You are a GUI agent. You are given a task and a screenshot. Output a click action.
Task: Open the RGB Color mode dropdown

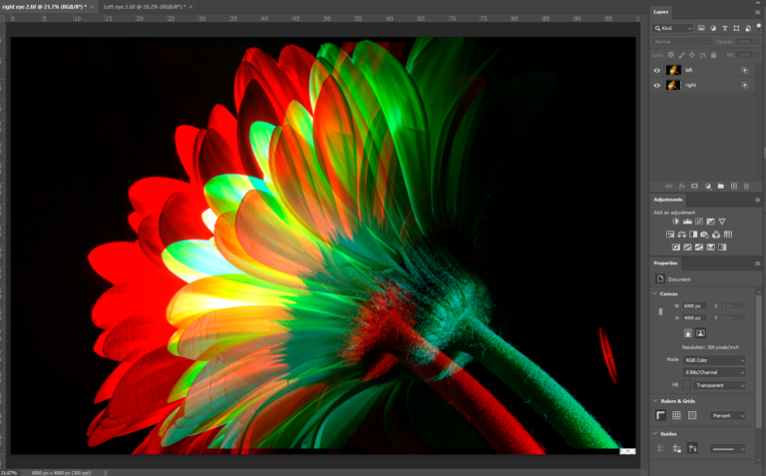pyautogui.click(x=714, y=360)
